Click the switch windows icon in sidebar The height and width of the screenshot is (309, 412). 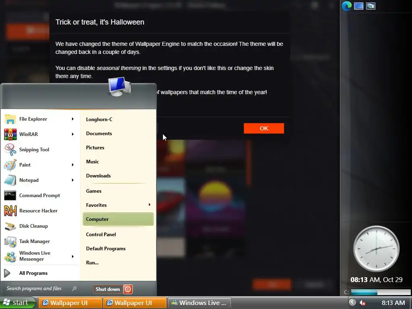371,6
